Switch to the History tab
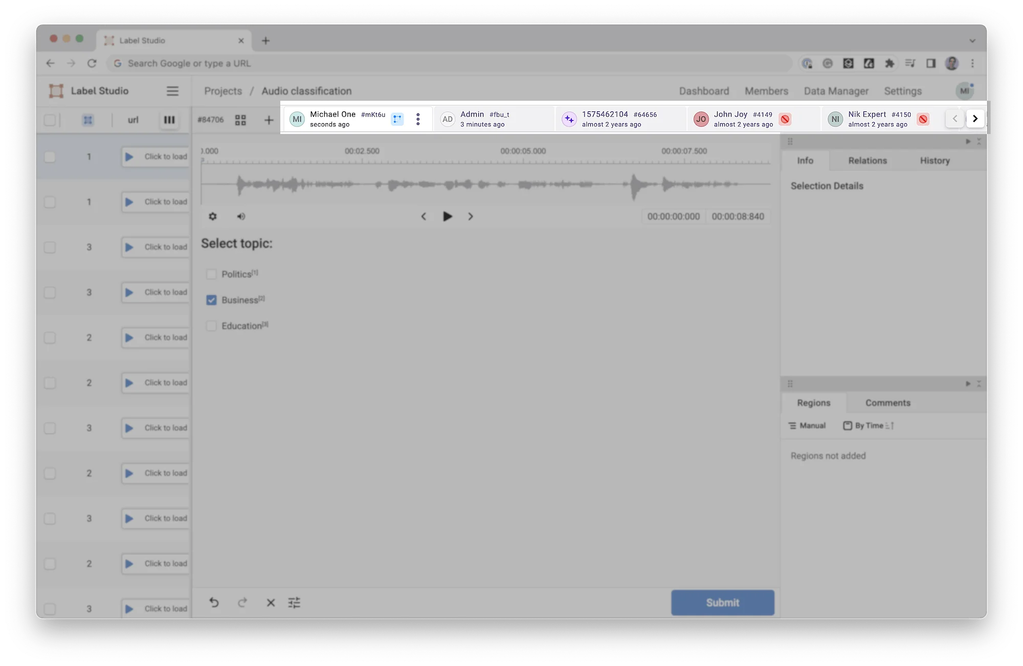This screenshot has width=1023, height=666. (935, 160)
